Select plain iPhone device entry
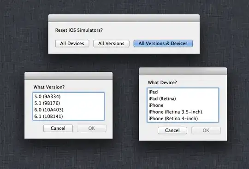 click(183, 105)
